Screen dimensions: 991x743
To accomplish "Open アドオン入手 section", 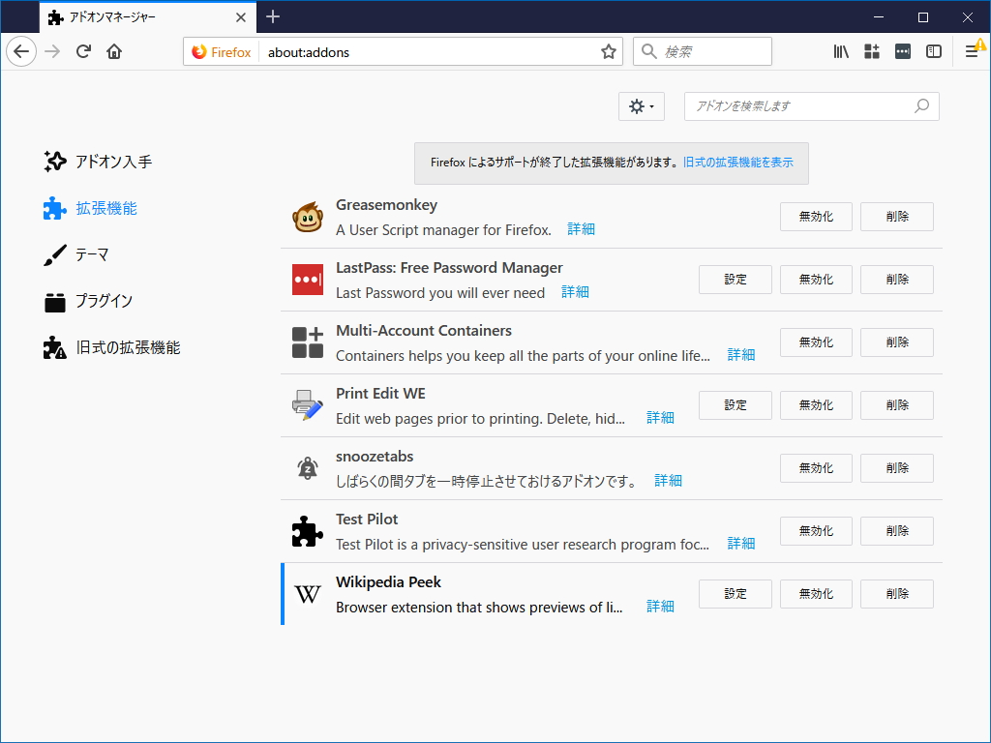I will point(98,162).
